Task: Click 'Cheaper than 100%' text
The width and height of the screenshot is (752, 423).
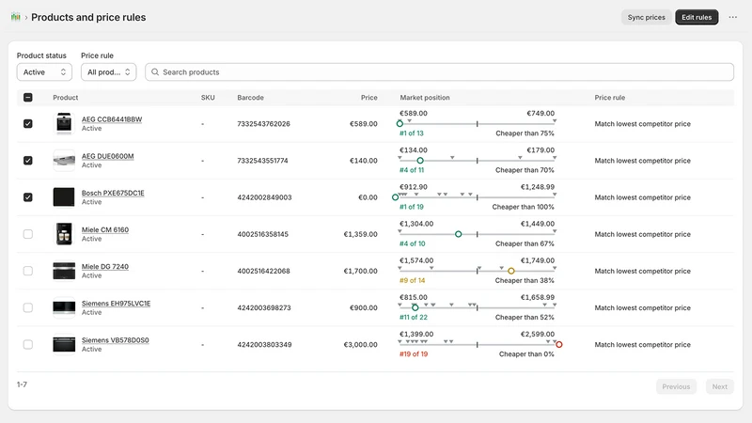Action: click(x=523, y=207)
